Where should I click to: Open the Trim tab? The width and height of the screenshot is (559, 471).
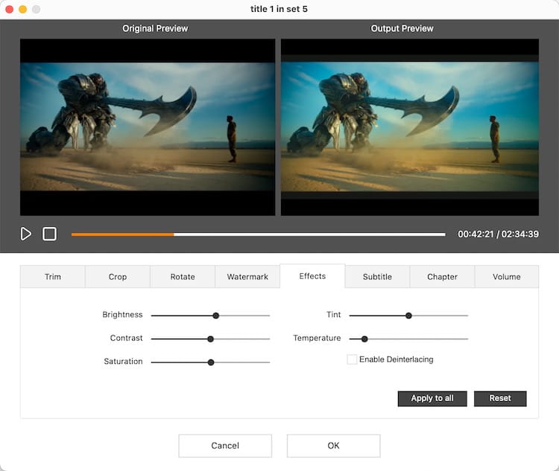coord(53,277)
